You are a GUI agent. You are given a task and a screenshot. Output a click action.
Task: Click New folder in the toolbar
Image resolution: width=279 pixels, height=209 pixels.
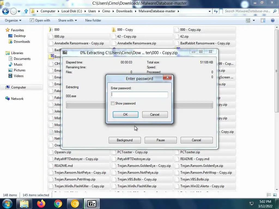click(x=93, y=20)
